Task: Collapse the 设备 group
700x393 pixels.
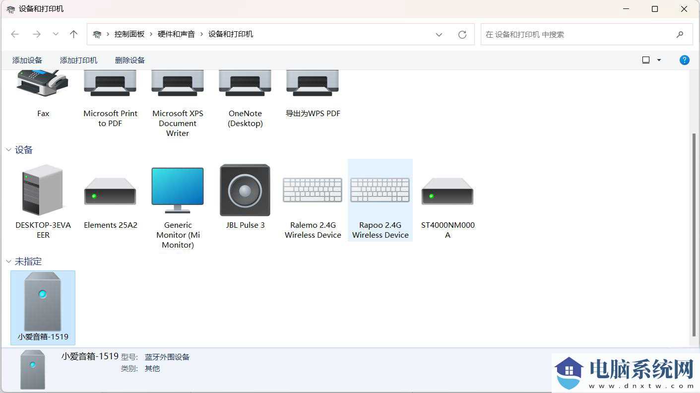Action: click(8, 150)
